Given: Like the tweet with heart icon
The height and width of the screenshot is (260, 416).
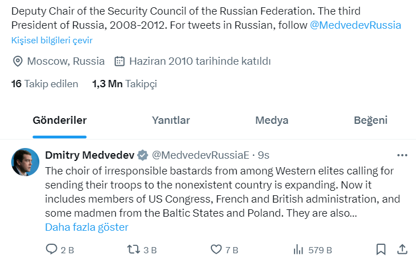Looking at the screenshot, I should click(x=216, y=249).
